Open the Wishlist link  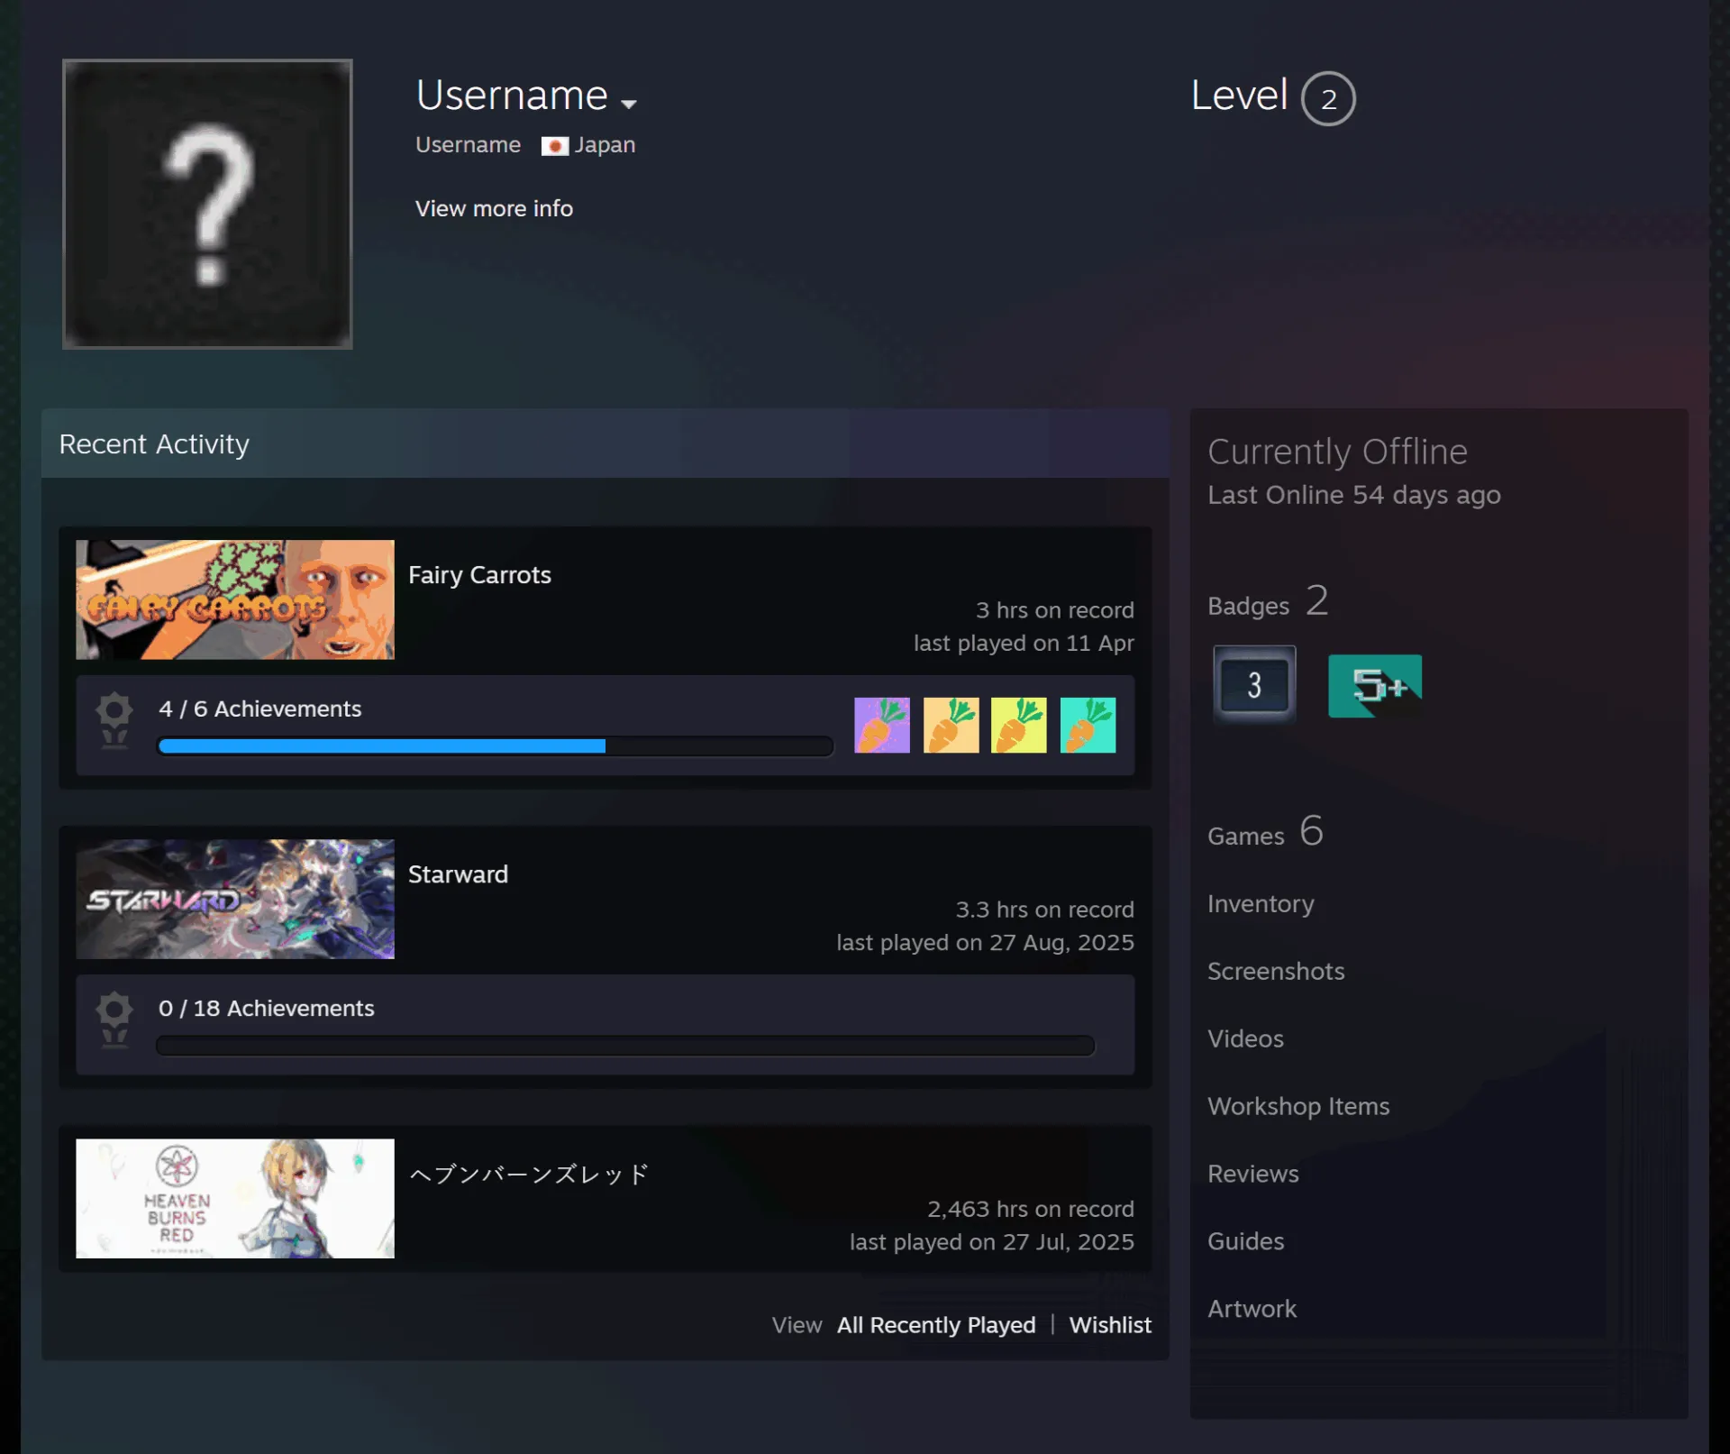point(1110,1325)
